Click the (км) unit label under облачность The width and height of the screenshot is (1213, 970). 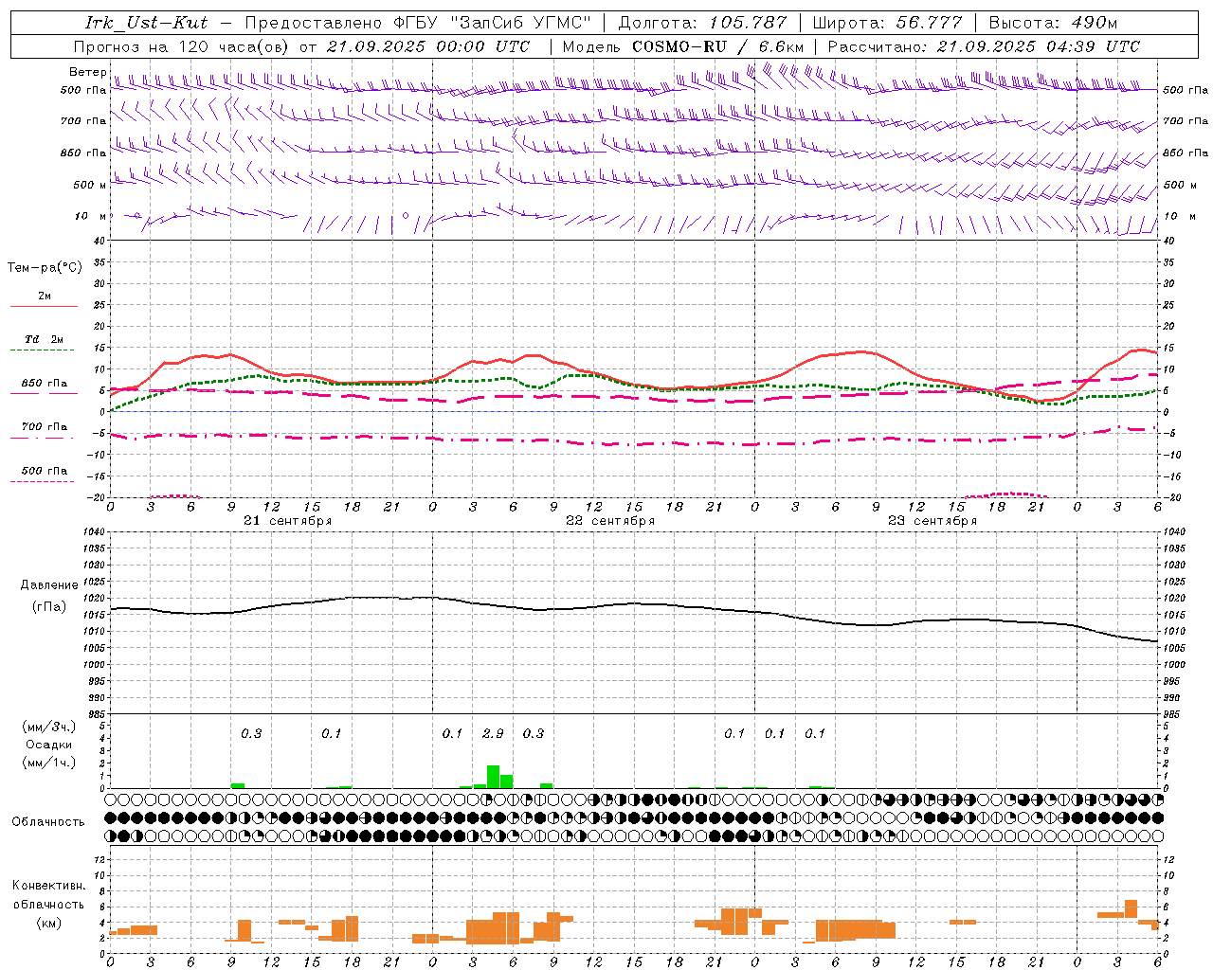48,923
